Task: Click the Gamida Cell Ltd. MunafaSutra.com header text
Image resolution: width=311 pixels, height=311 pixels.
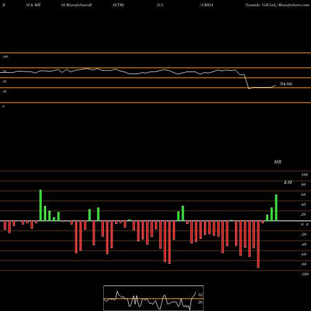Action: coord(277,5)
